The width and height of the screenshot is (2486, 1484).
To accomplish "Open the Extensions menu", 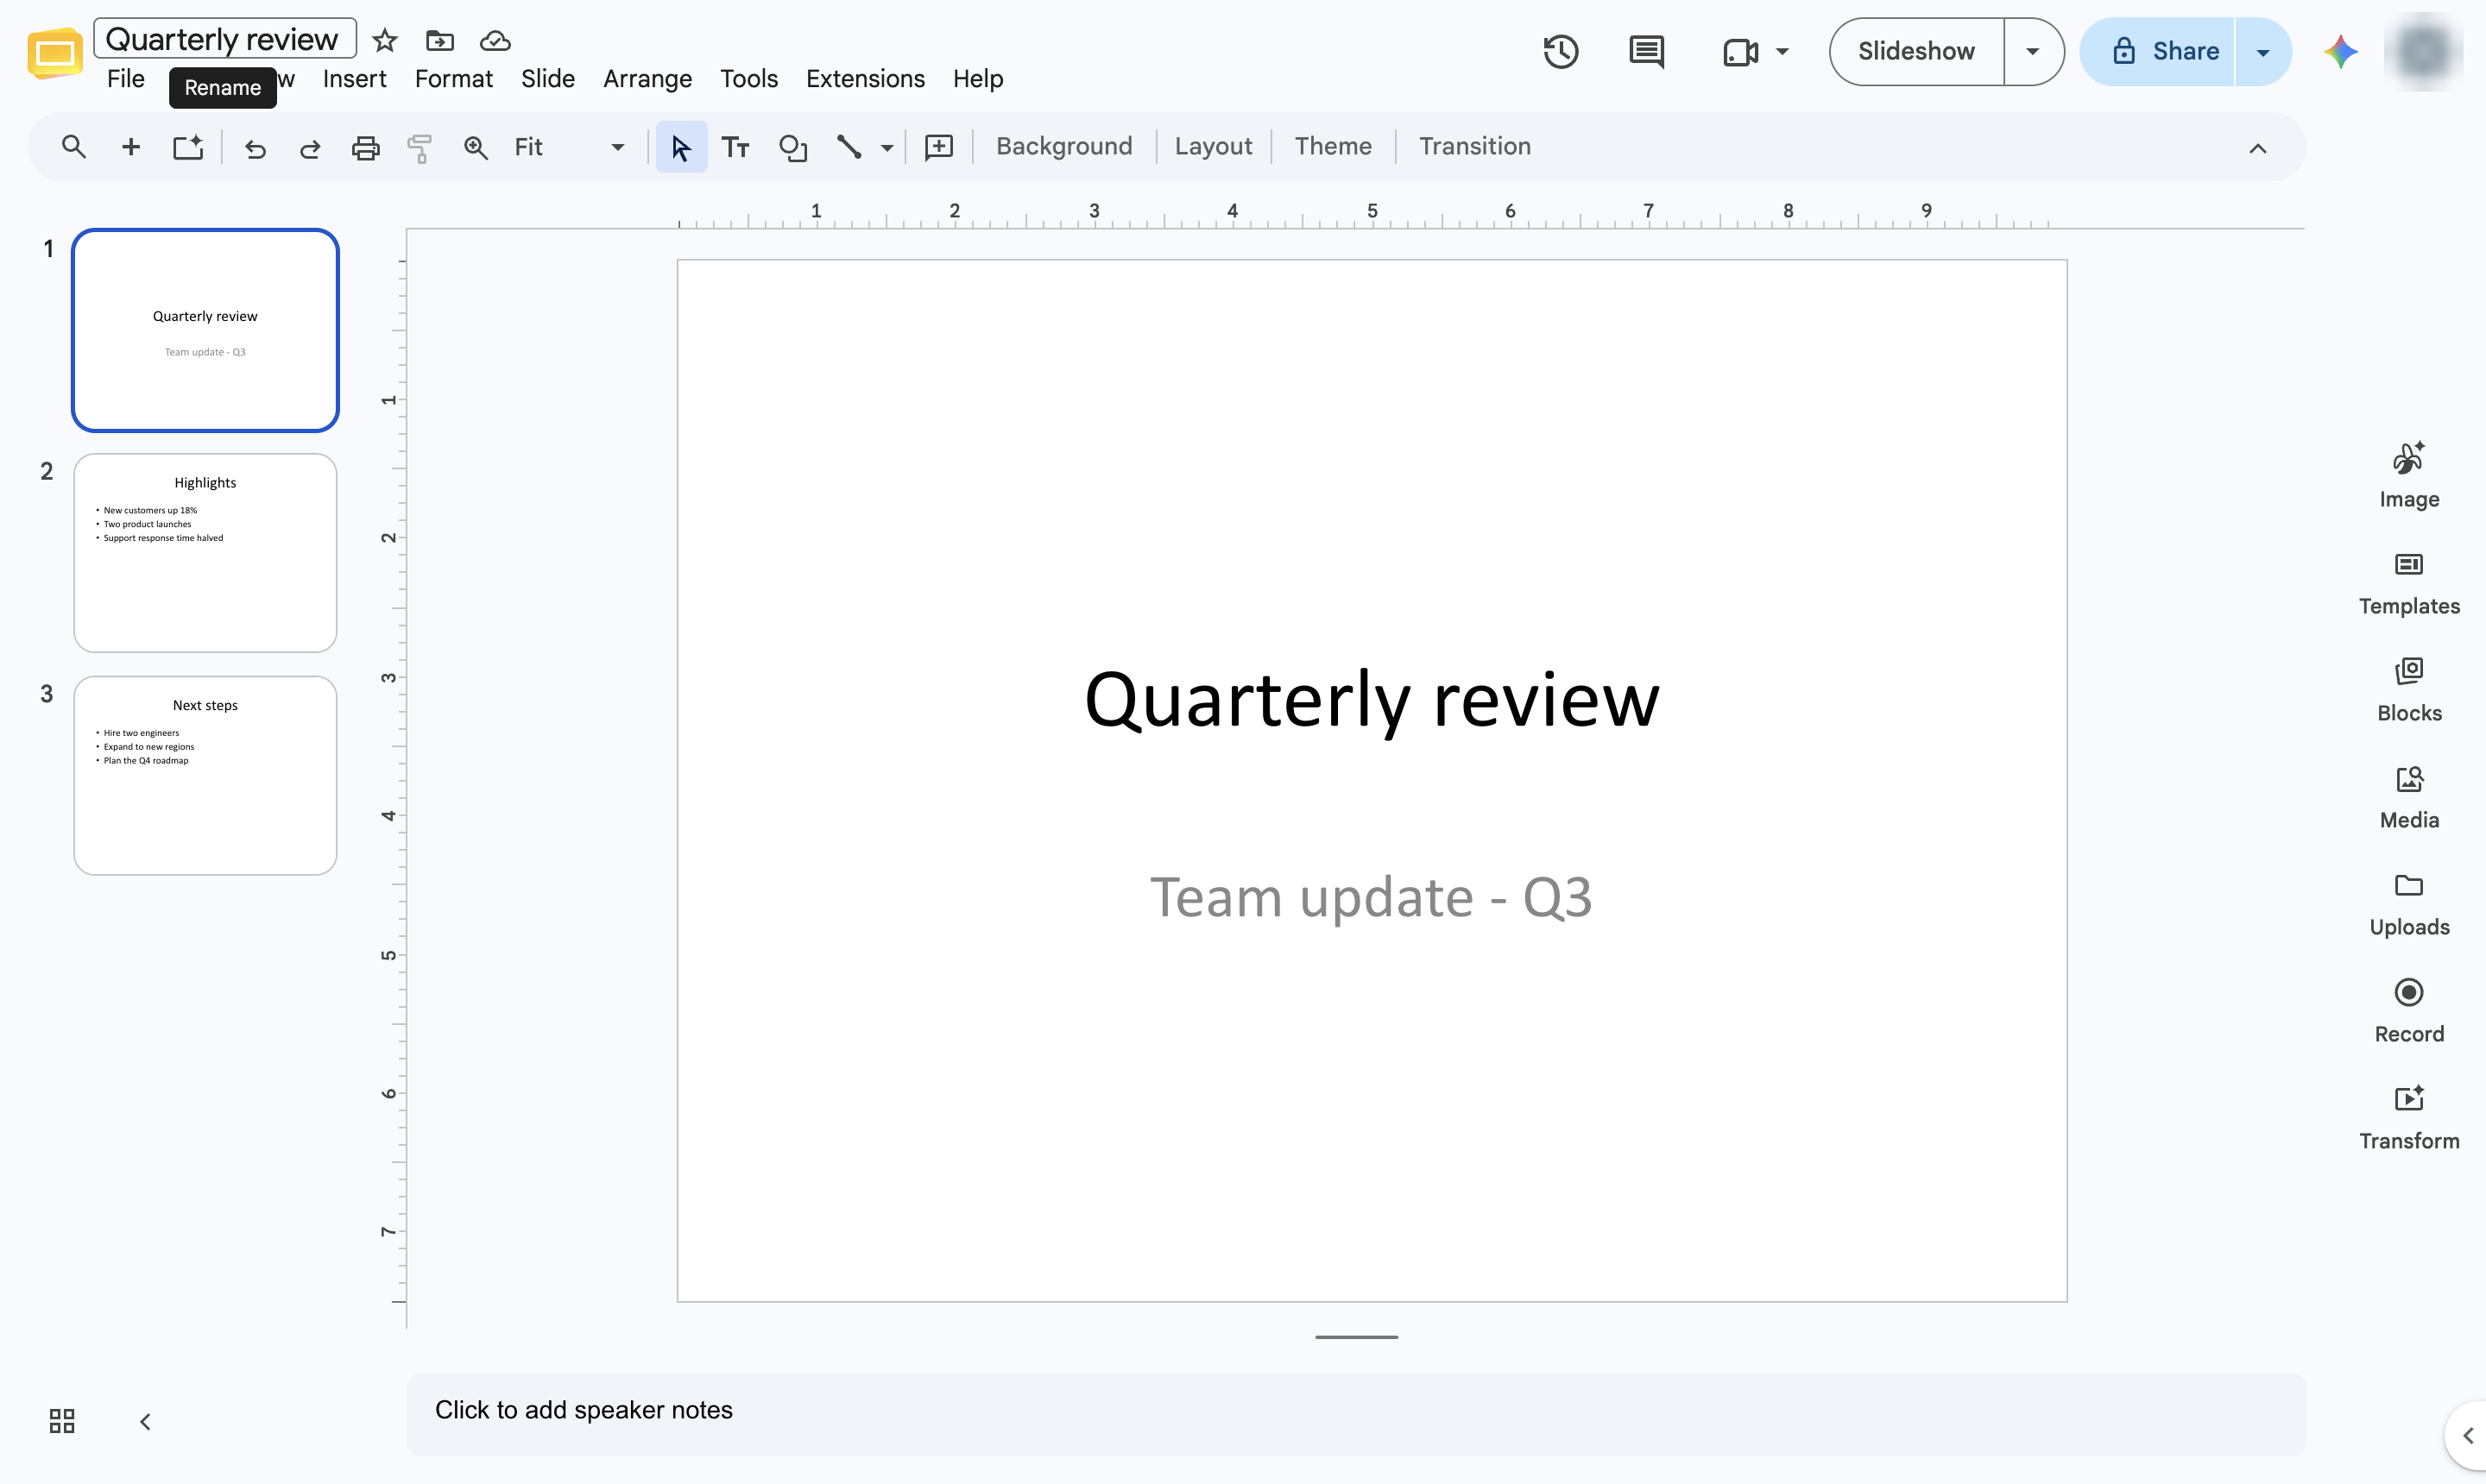I will pyautogui.click(x=865, y=79).
